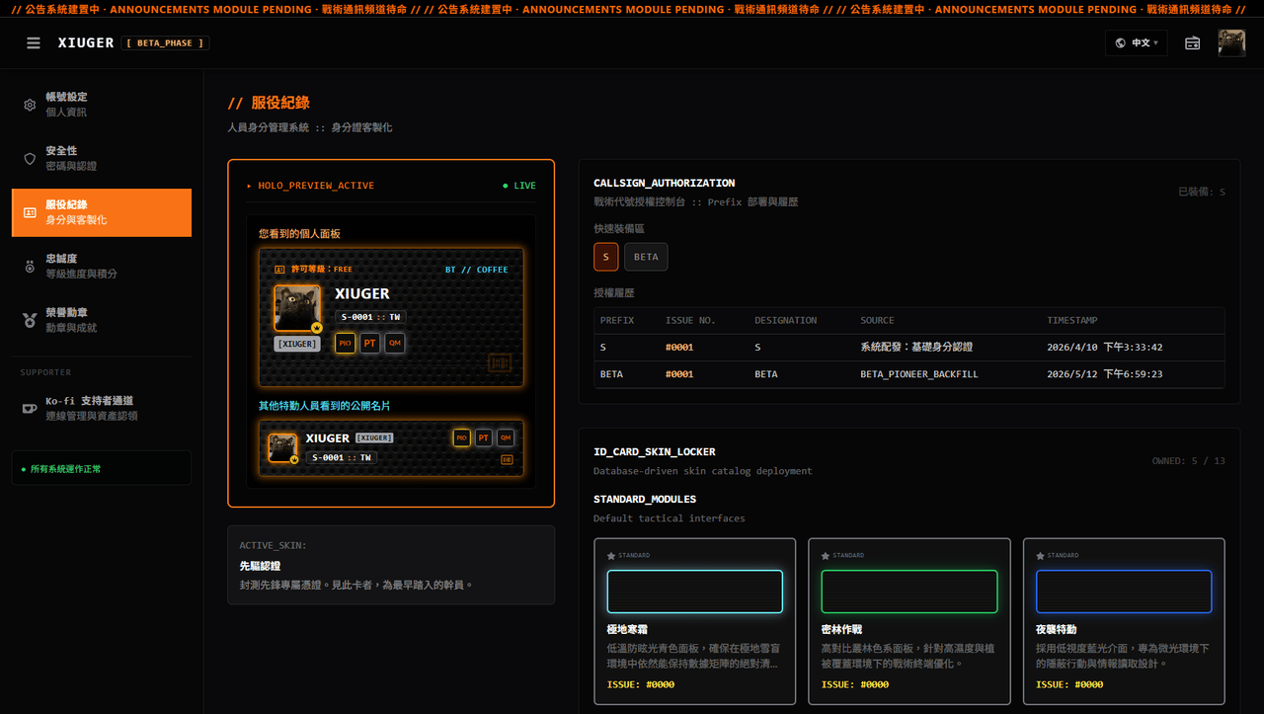Click the profile avatar in the top-right corner
The image size is (1264, 714).
click(x=1231, y=43)
